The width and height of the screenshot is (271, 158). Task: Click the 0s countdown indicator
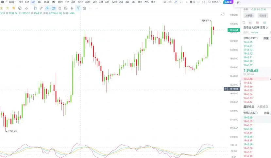click(x=165, y=2)
